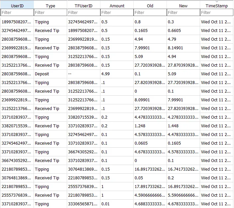Select New value cell 0.3

coord(183,22)
